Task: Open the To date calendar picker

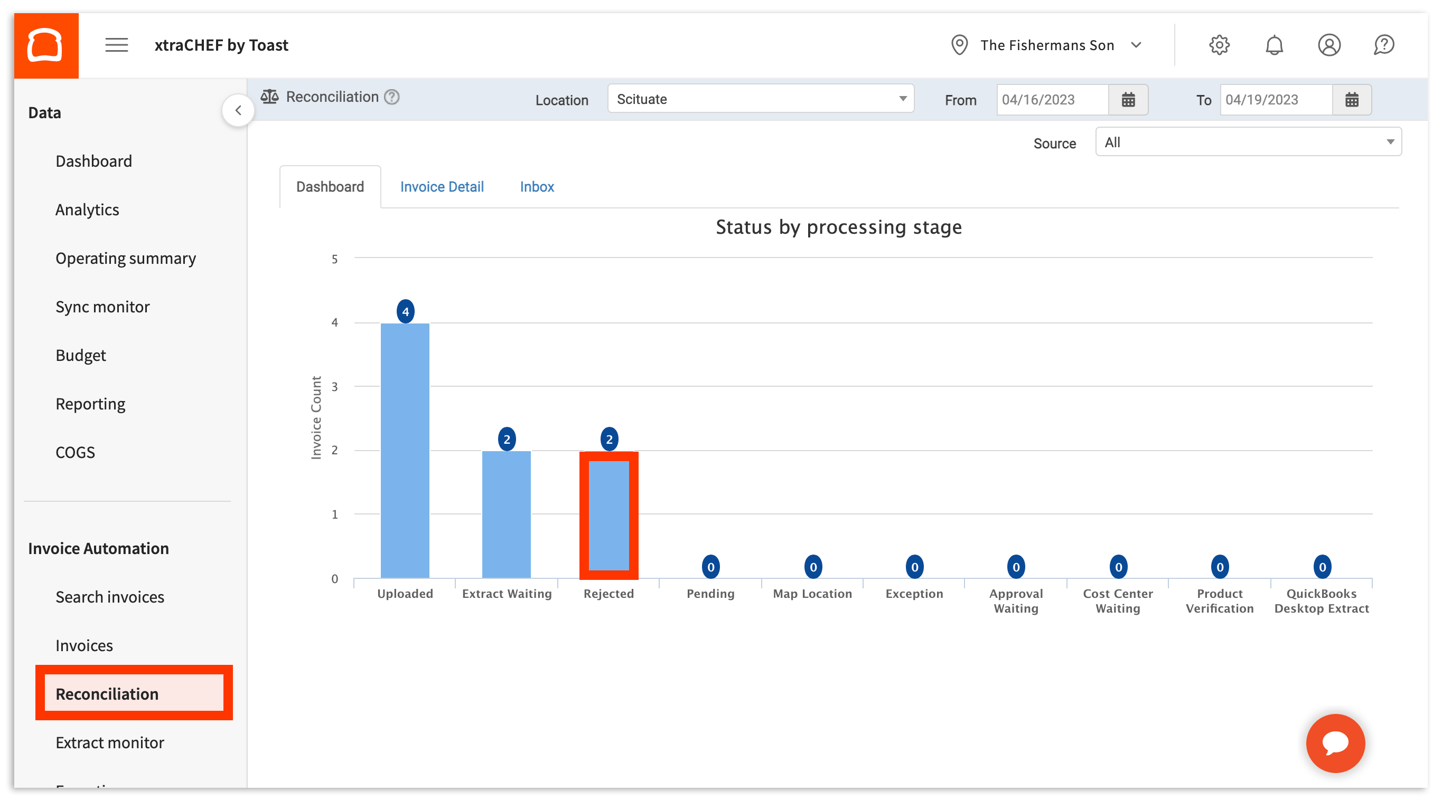Action: pyautogui.click(x=1351, y=100)
